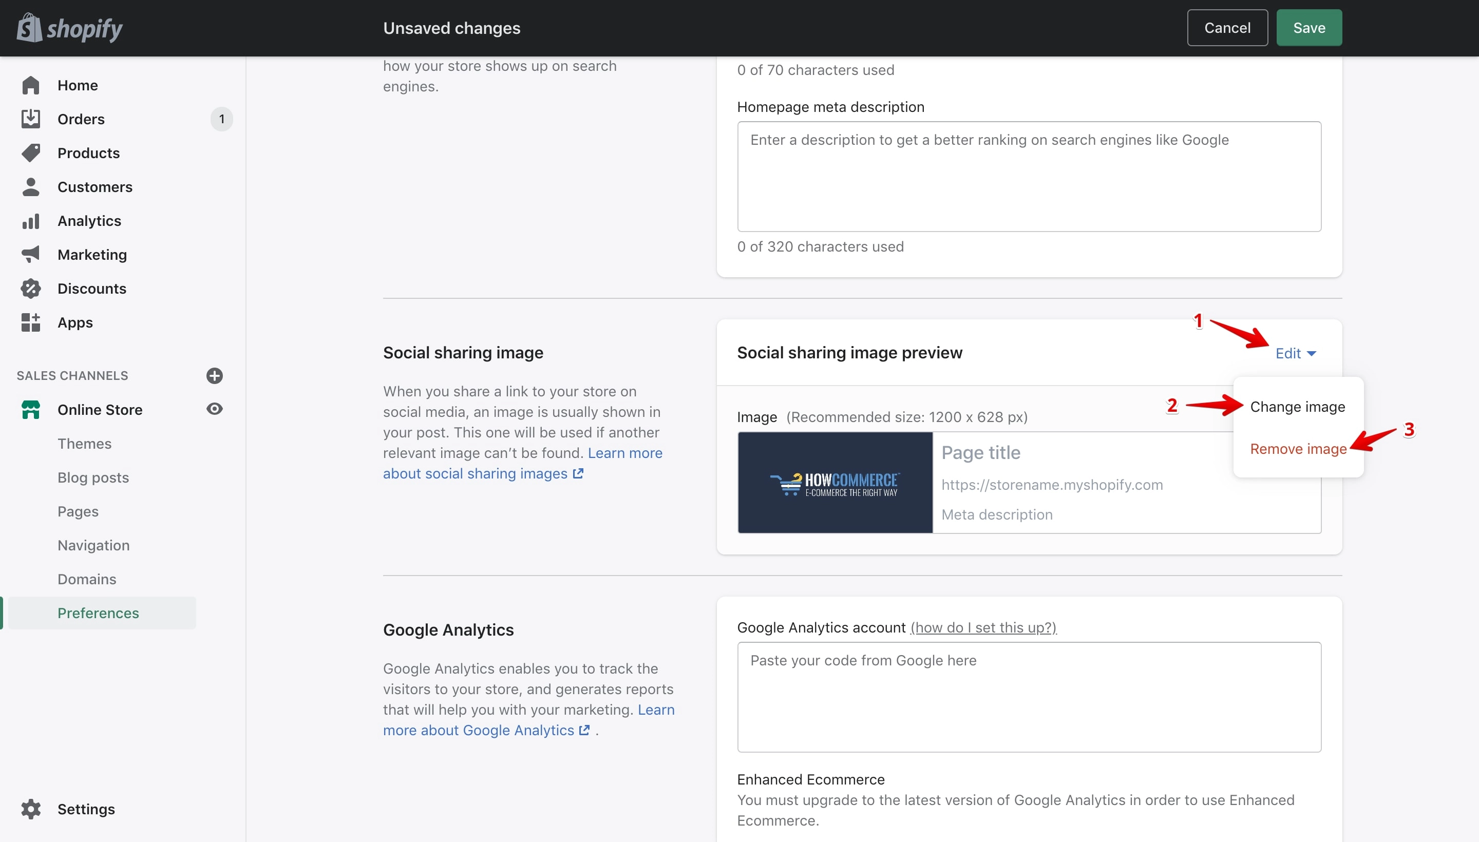Open Navigation under Online Store

93,545
